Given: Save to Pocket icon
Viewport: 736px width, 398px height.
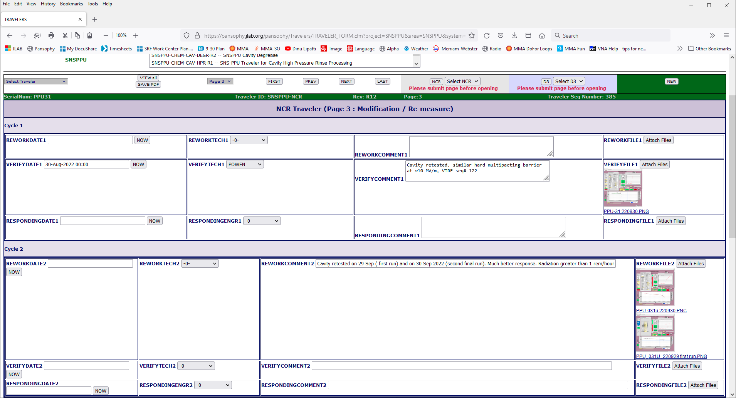Looking at the screenshot, I should pos(501,35).
